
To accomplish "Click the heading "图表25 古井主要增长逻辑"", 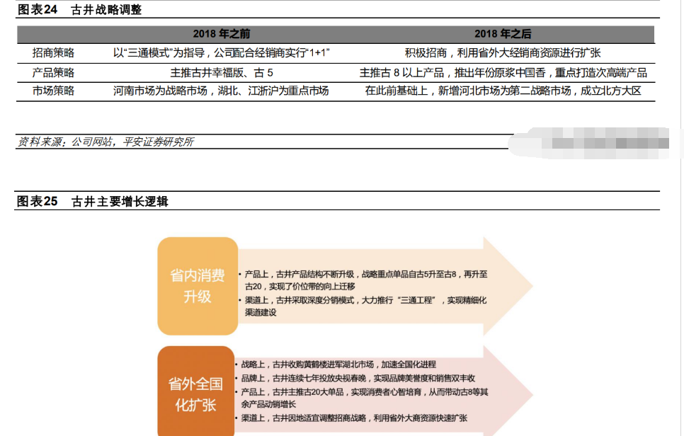I will [x=93, y=202].
